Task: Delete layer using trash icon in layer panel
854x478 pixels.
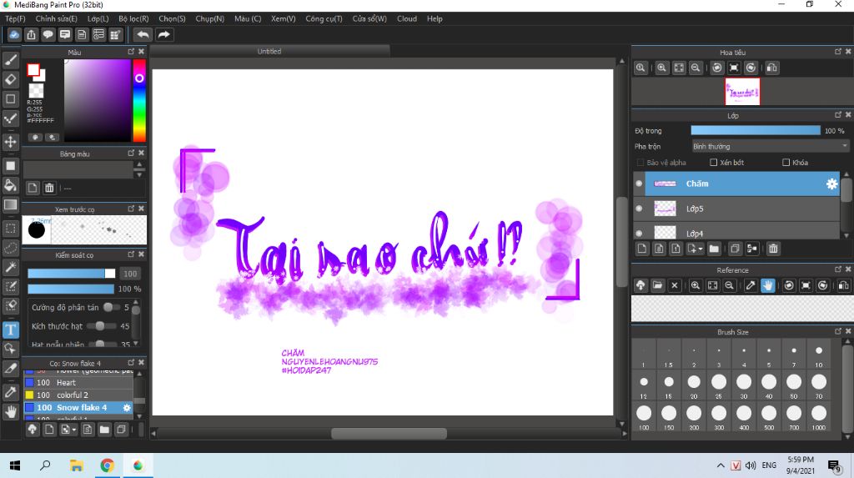Action: [773, 249]
